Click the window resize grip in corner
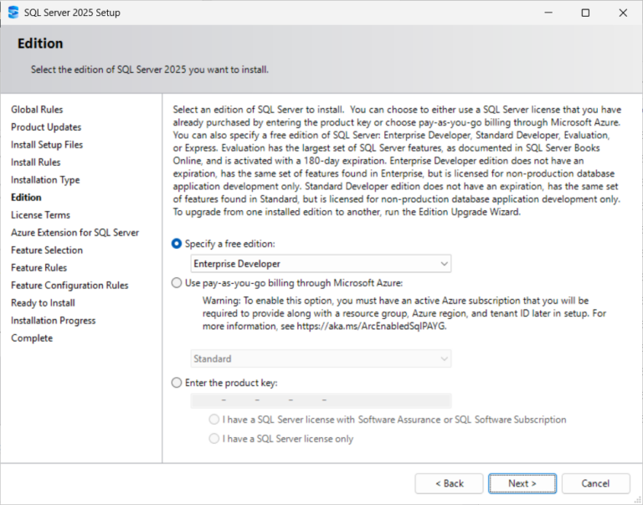This screenshot has width=643, height=505. pyautogui.click(x=638, y=500)
